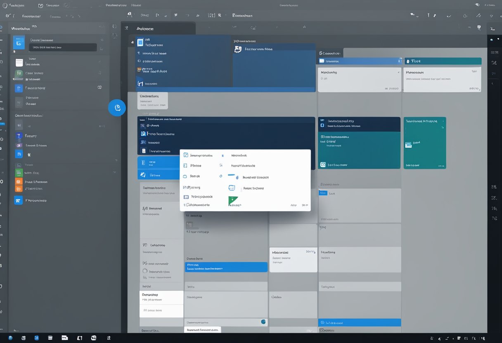502x343 pixels.
Task: Click the first orange icon in sidebar
Action: point(19,181)
